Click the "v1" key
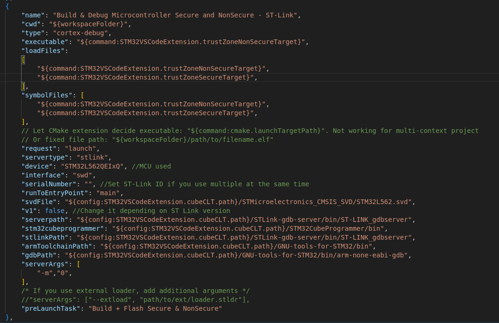 [x=29, y=211]
